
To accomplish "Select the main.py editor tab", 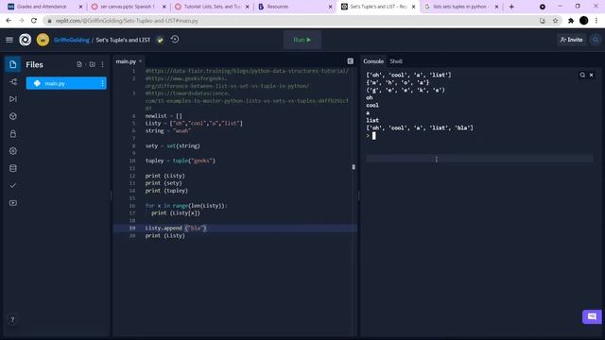I will [x=126, y=61].
